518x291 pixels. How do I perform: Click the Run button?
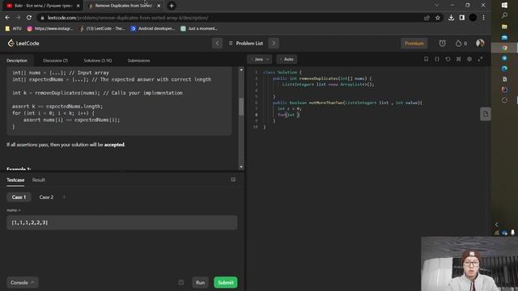coord(200,282)
